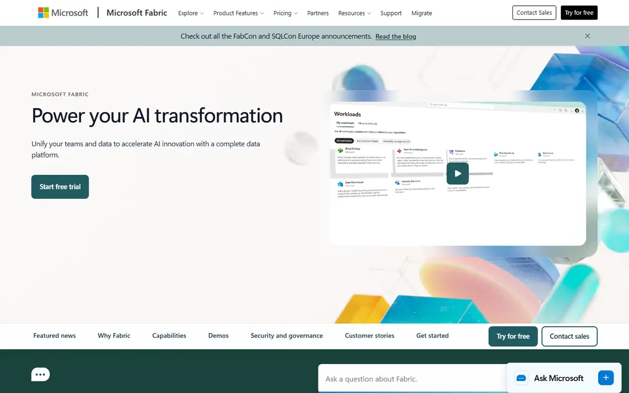Click the outlined Contact sales button
This screenshot has height=393, width=629.
(569, 336)
